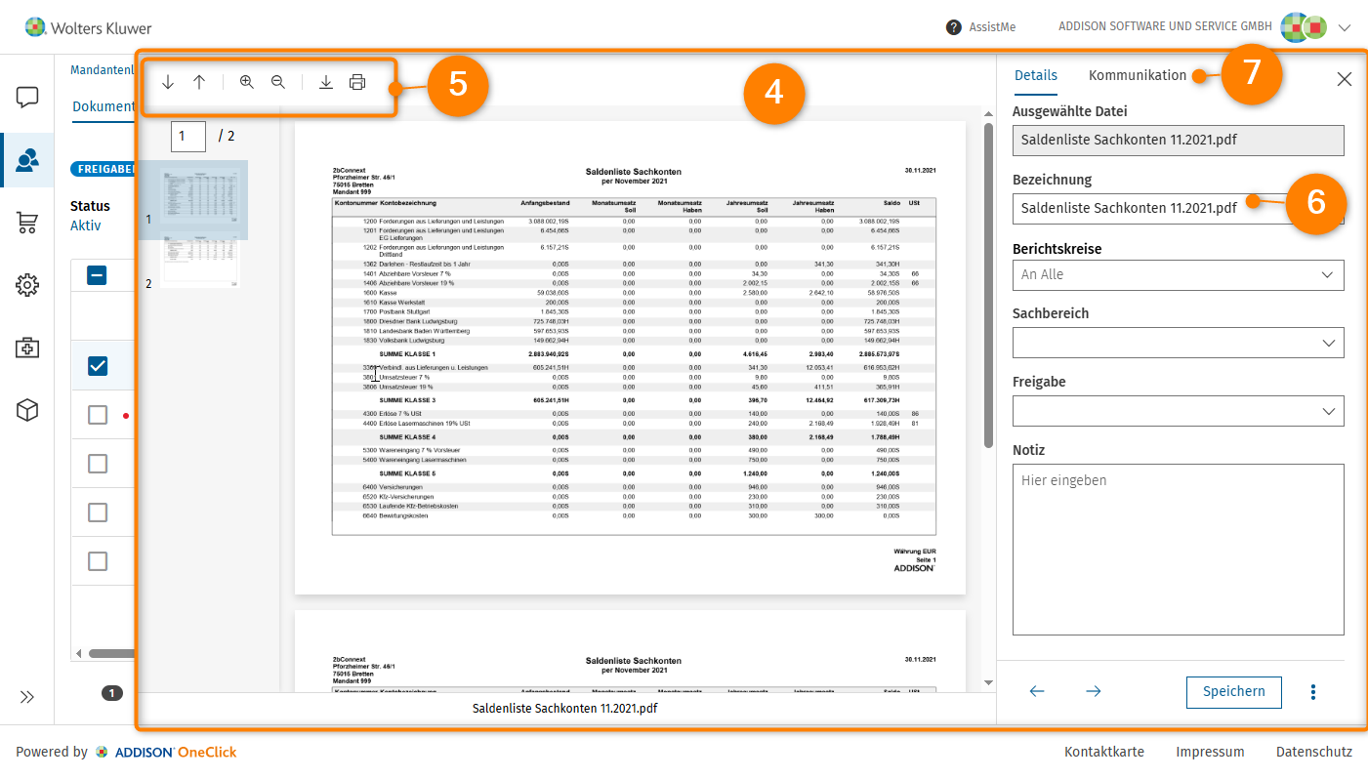Open the clients people icon in sidebar
Viewport: 1368px width, 779px height.
[x=27, y=160]
